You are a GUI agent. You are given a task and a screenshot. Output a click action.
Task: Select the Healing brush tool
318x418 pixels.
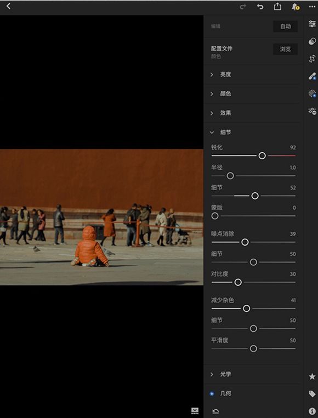(x=312, y=76)
